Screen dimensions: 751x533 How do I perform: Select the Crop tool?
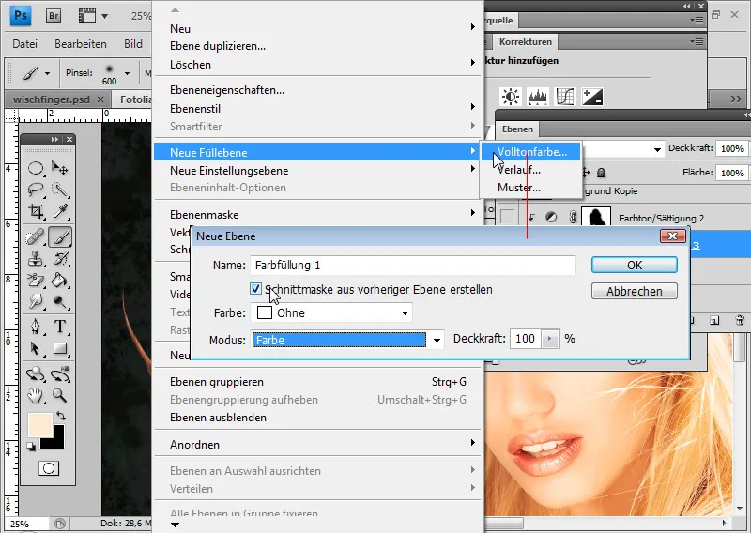(x=36, y=211)
